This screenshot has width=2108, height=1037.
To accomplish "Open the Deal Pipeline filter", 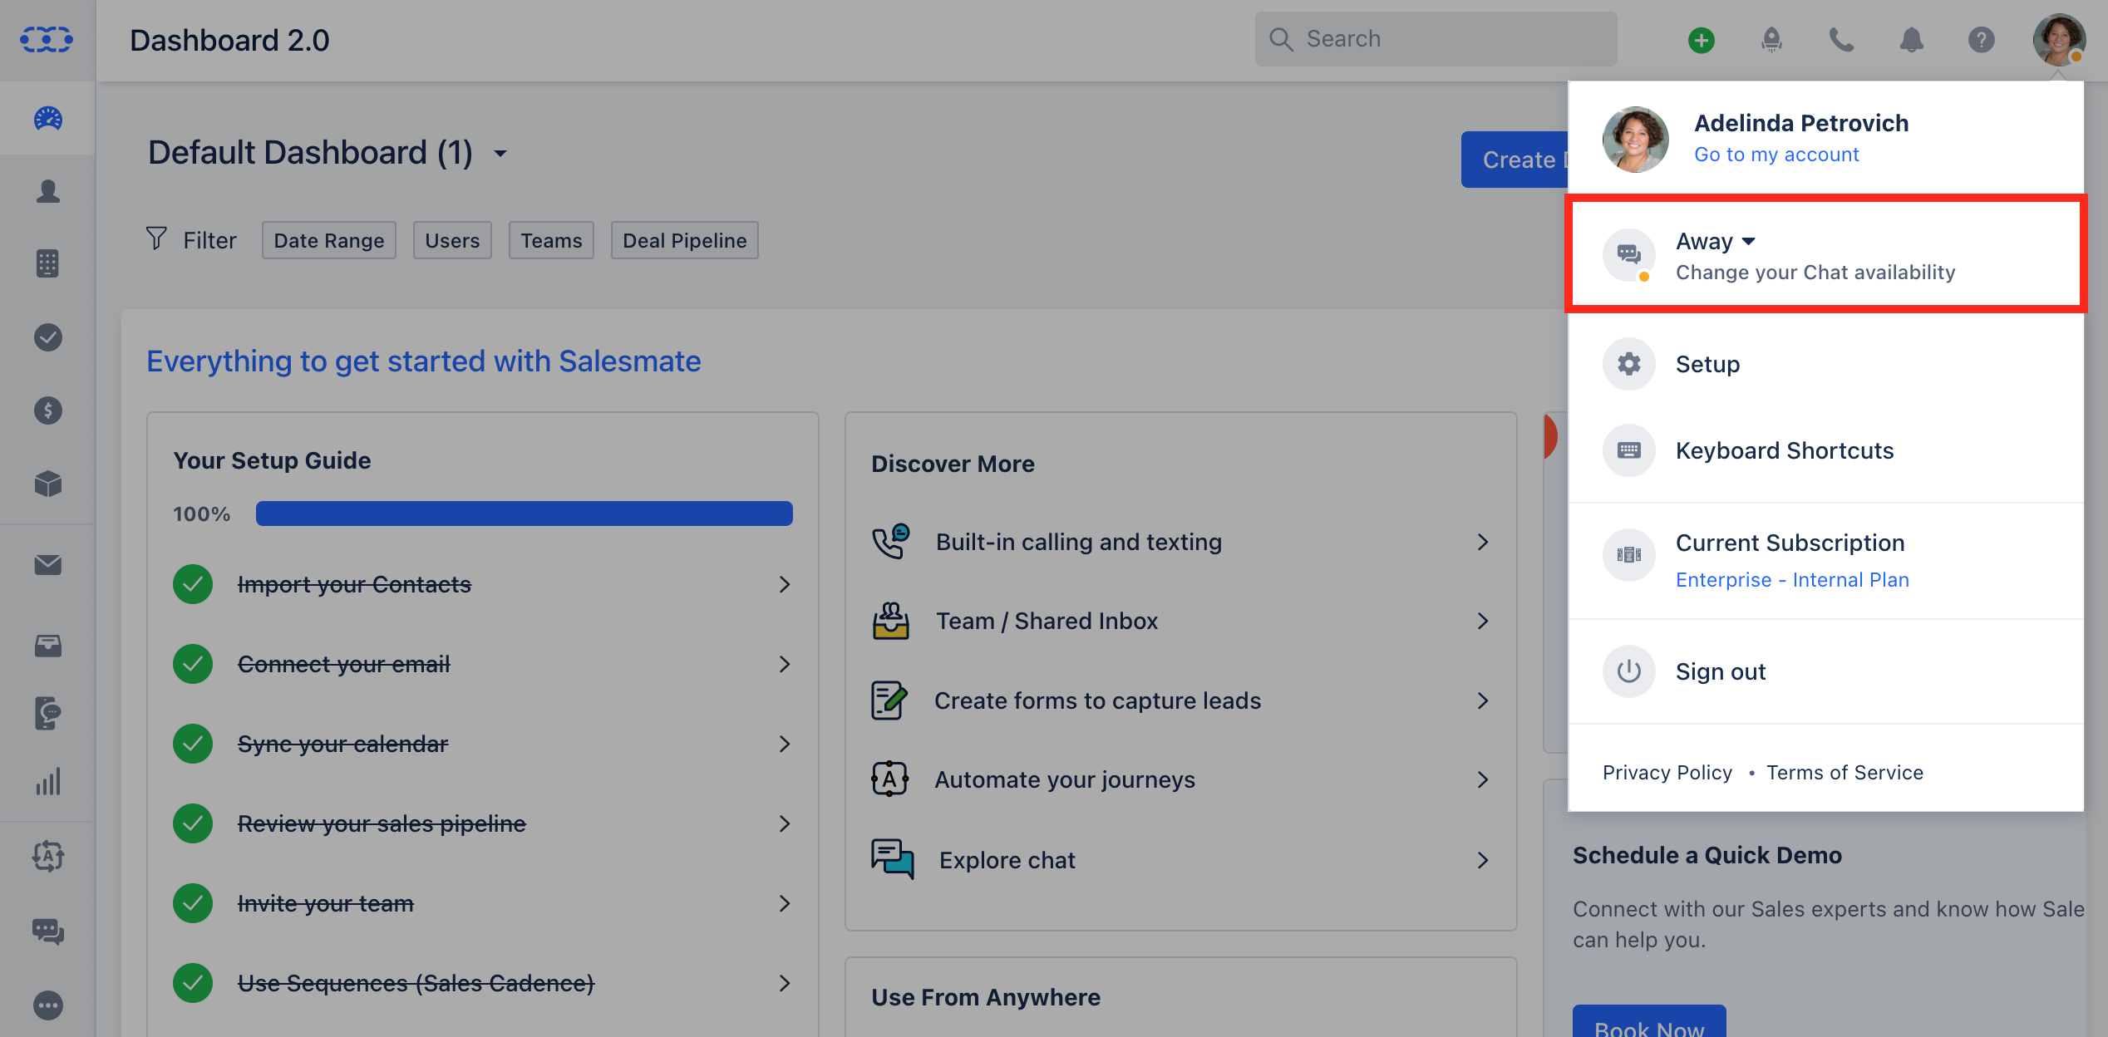I will [x=685, y=240].
